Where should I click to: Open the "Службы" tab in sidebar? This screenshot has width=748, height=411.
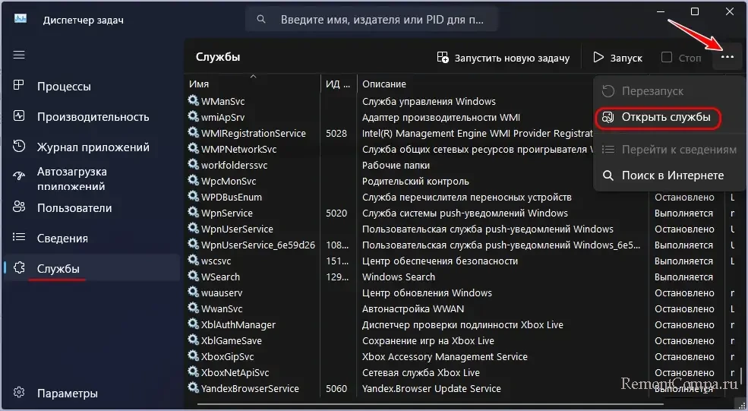[58, 268]
